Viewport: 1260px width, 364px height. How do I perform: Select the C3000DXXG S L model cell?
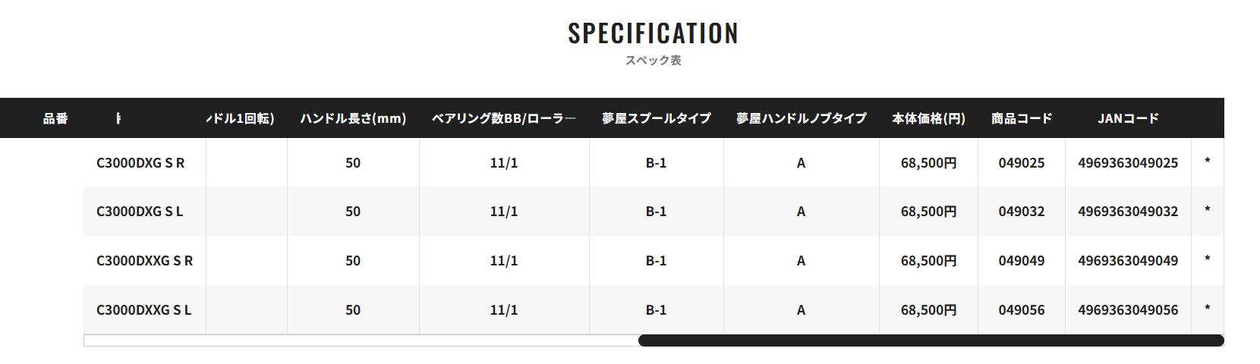point(143,310)
